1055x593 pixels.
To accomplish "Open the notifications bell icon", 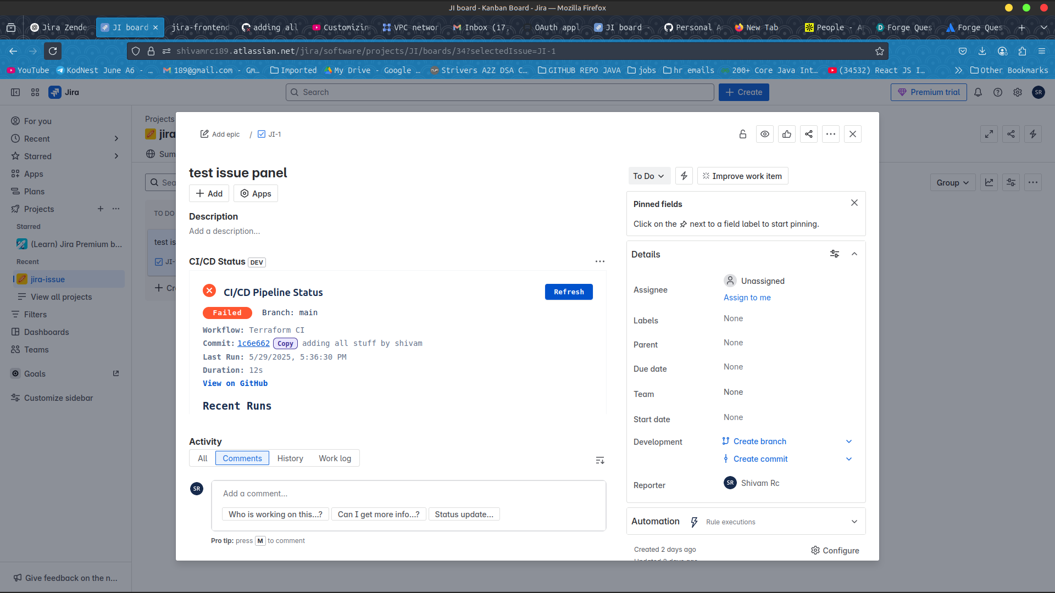I will (978, 92).
